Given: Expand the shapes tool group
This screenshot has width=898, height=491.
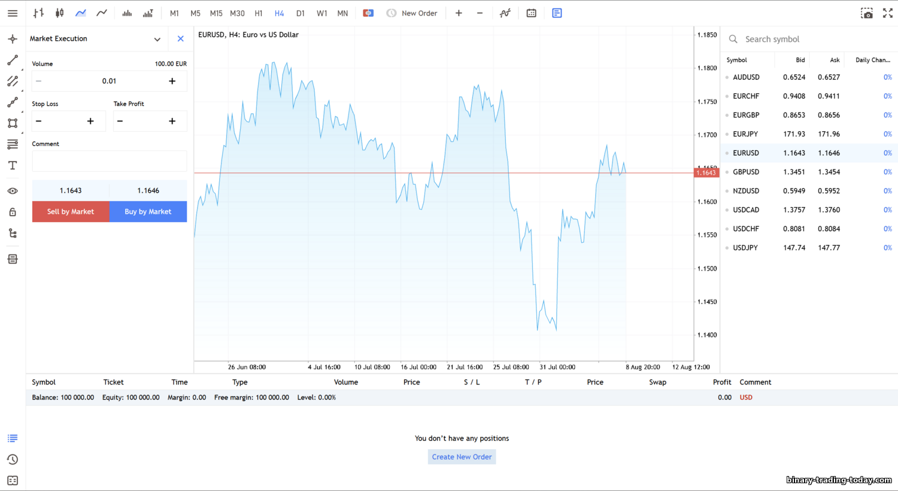Looking at the screenshot, I should tap(13, 123).
